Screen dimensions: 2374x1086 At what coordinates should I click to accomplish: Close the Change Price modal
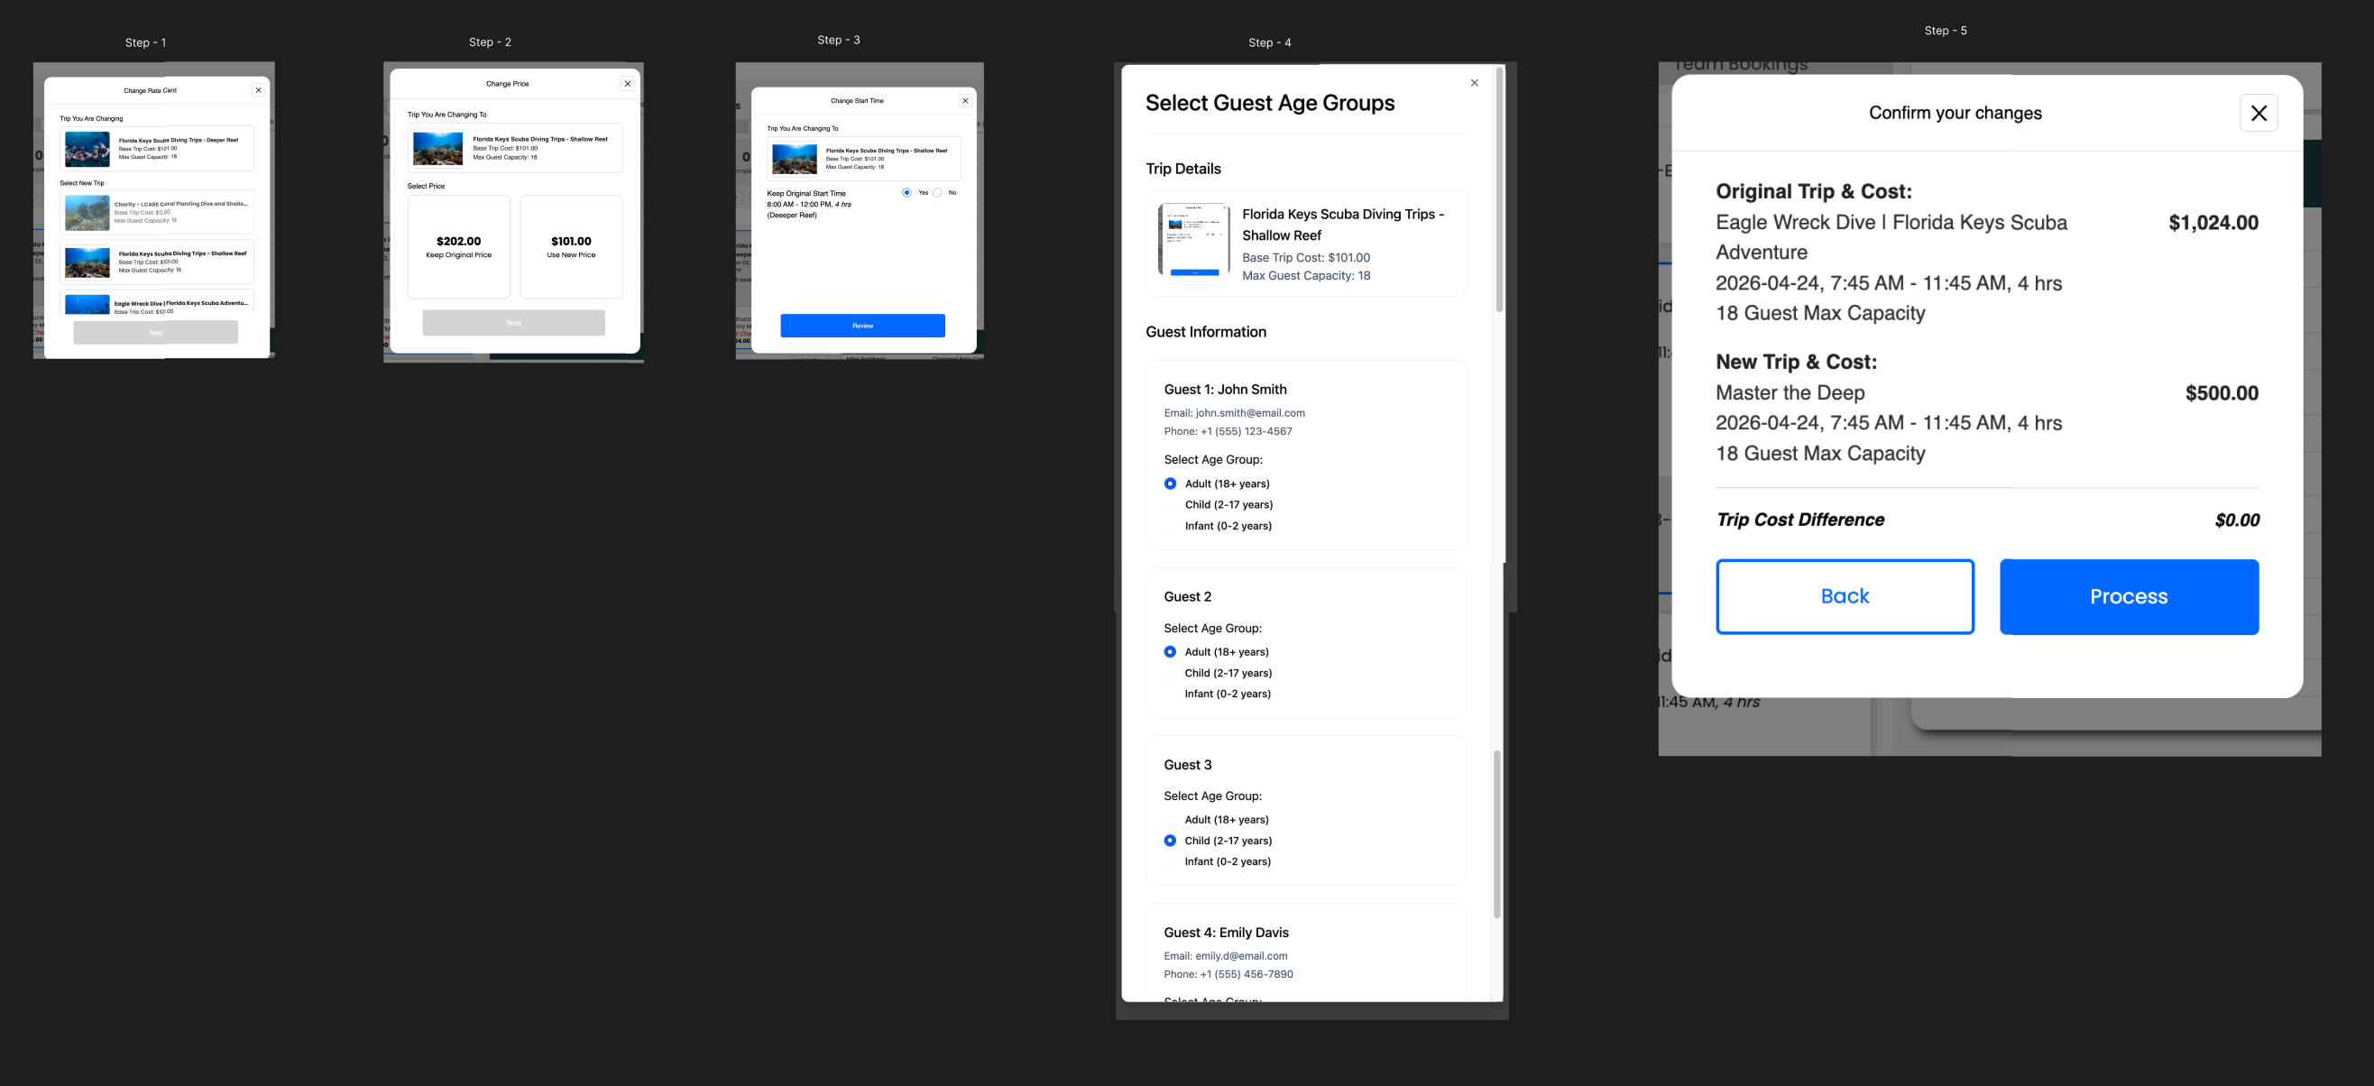point(628,84)
